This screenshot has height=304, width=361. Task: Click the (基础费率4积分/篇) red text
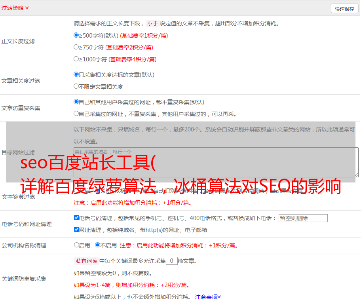[132, 59]
